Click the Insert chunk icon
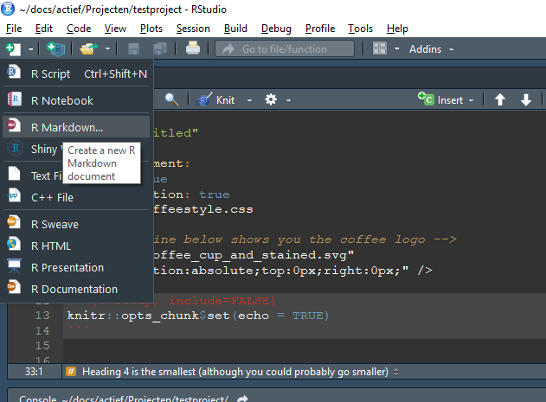 click(x=426, y=99)
